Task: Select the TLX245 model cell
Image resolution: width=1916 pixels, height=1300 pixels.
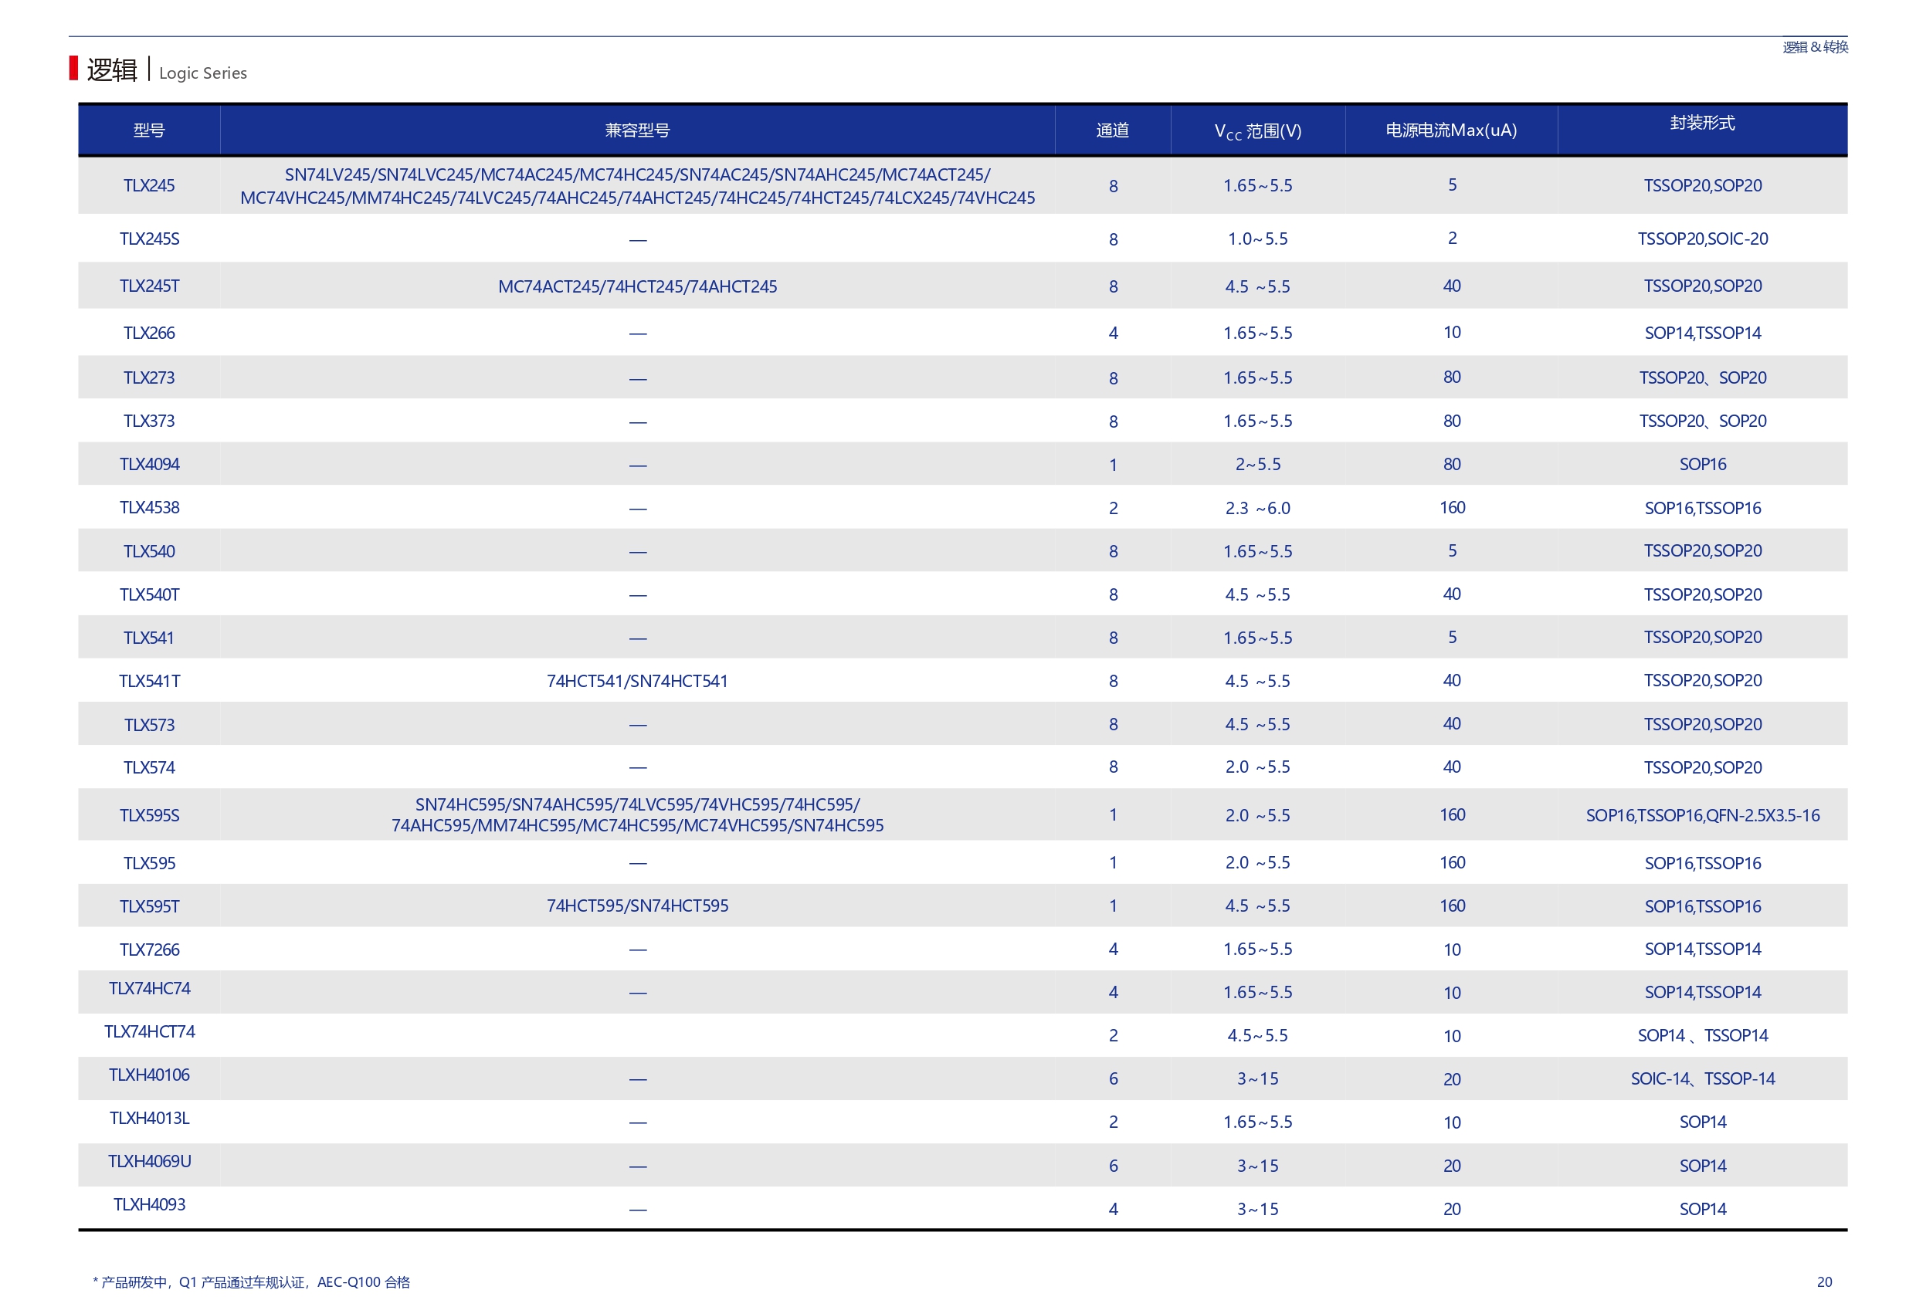Action: [x=149, y=185]
